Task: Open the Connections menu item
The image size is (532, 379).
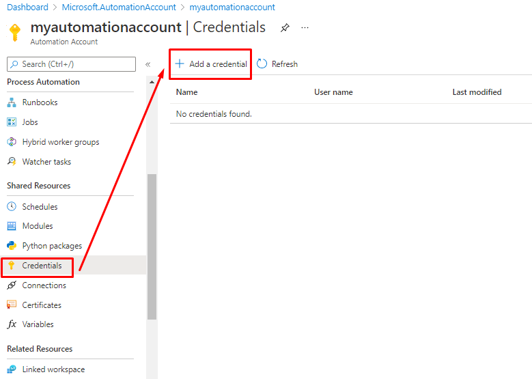Action: [44, 285]
